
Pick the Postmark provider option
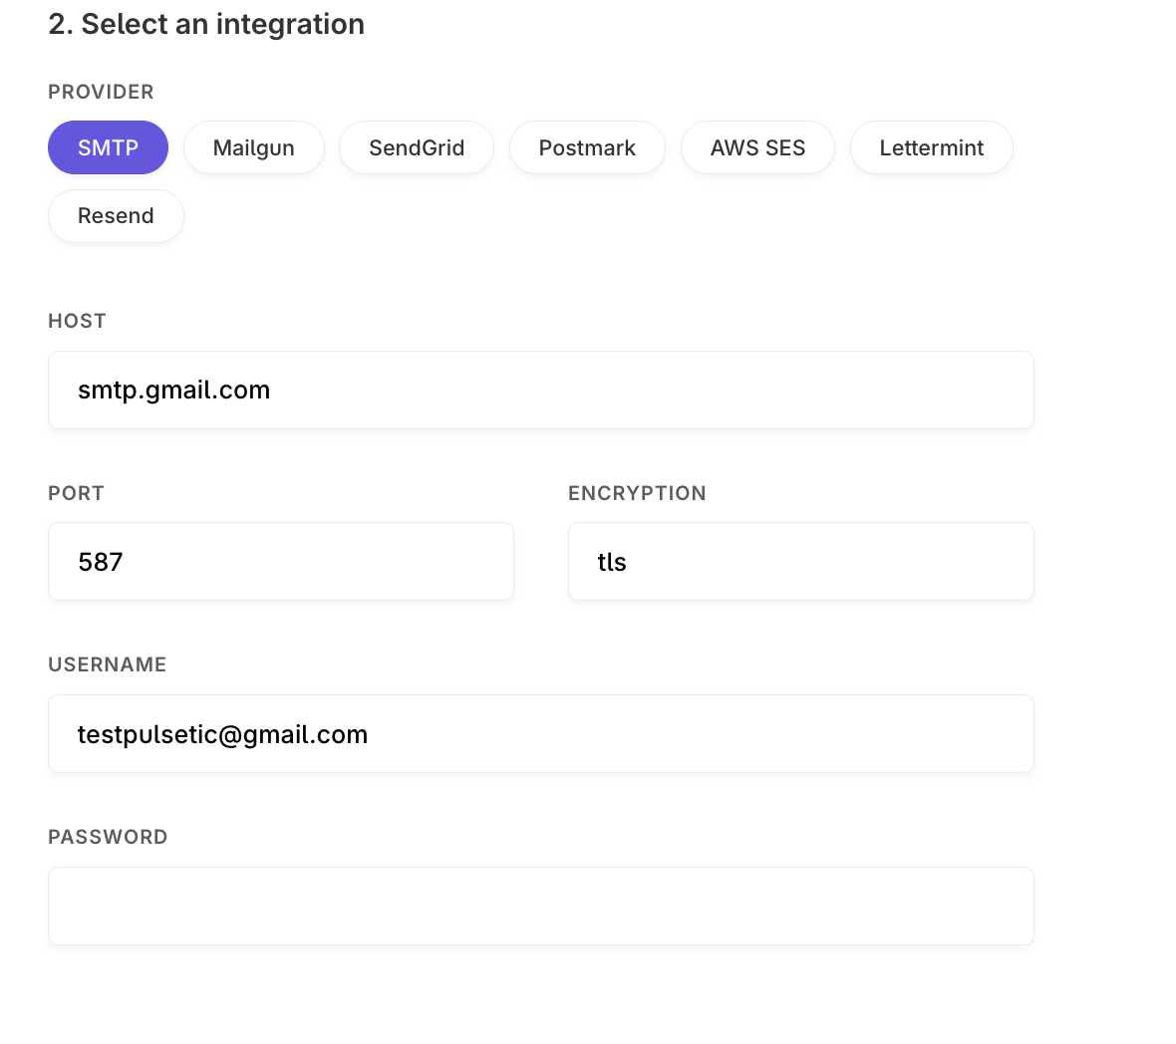pos(587,147)
